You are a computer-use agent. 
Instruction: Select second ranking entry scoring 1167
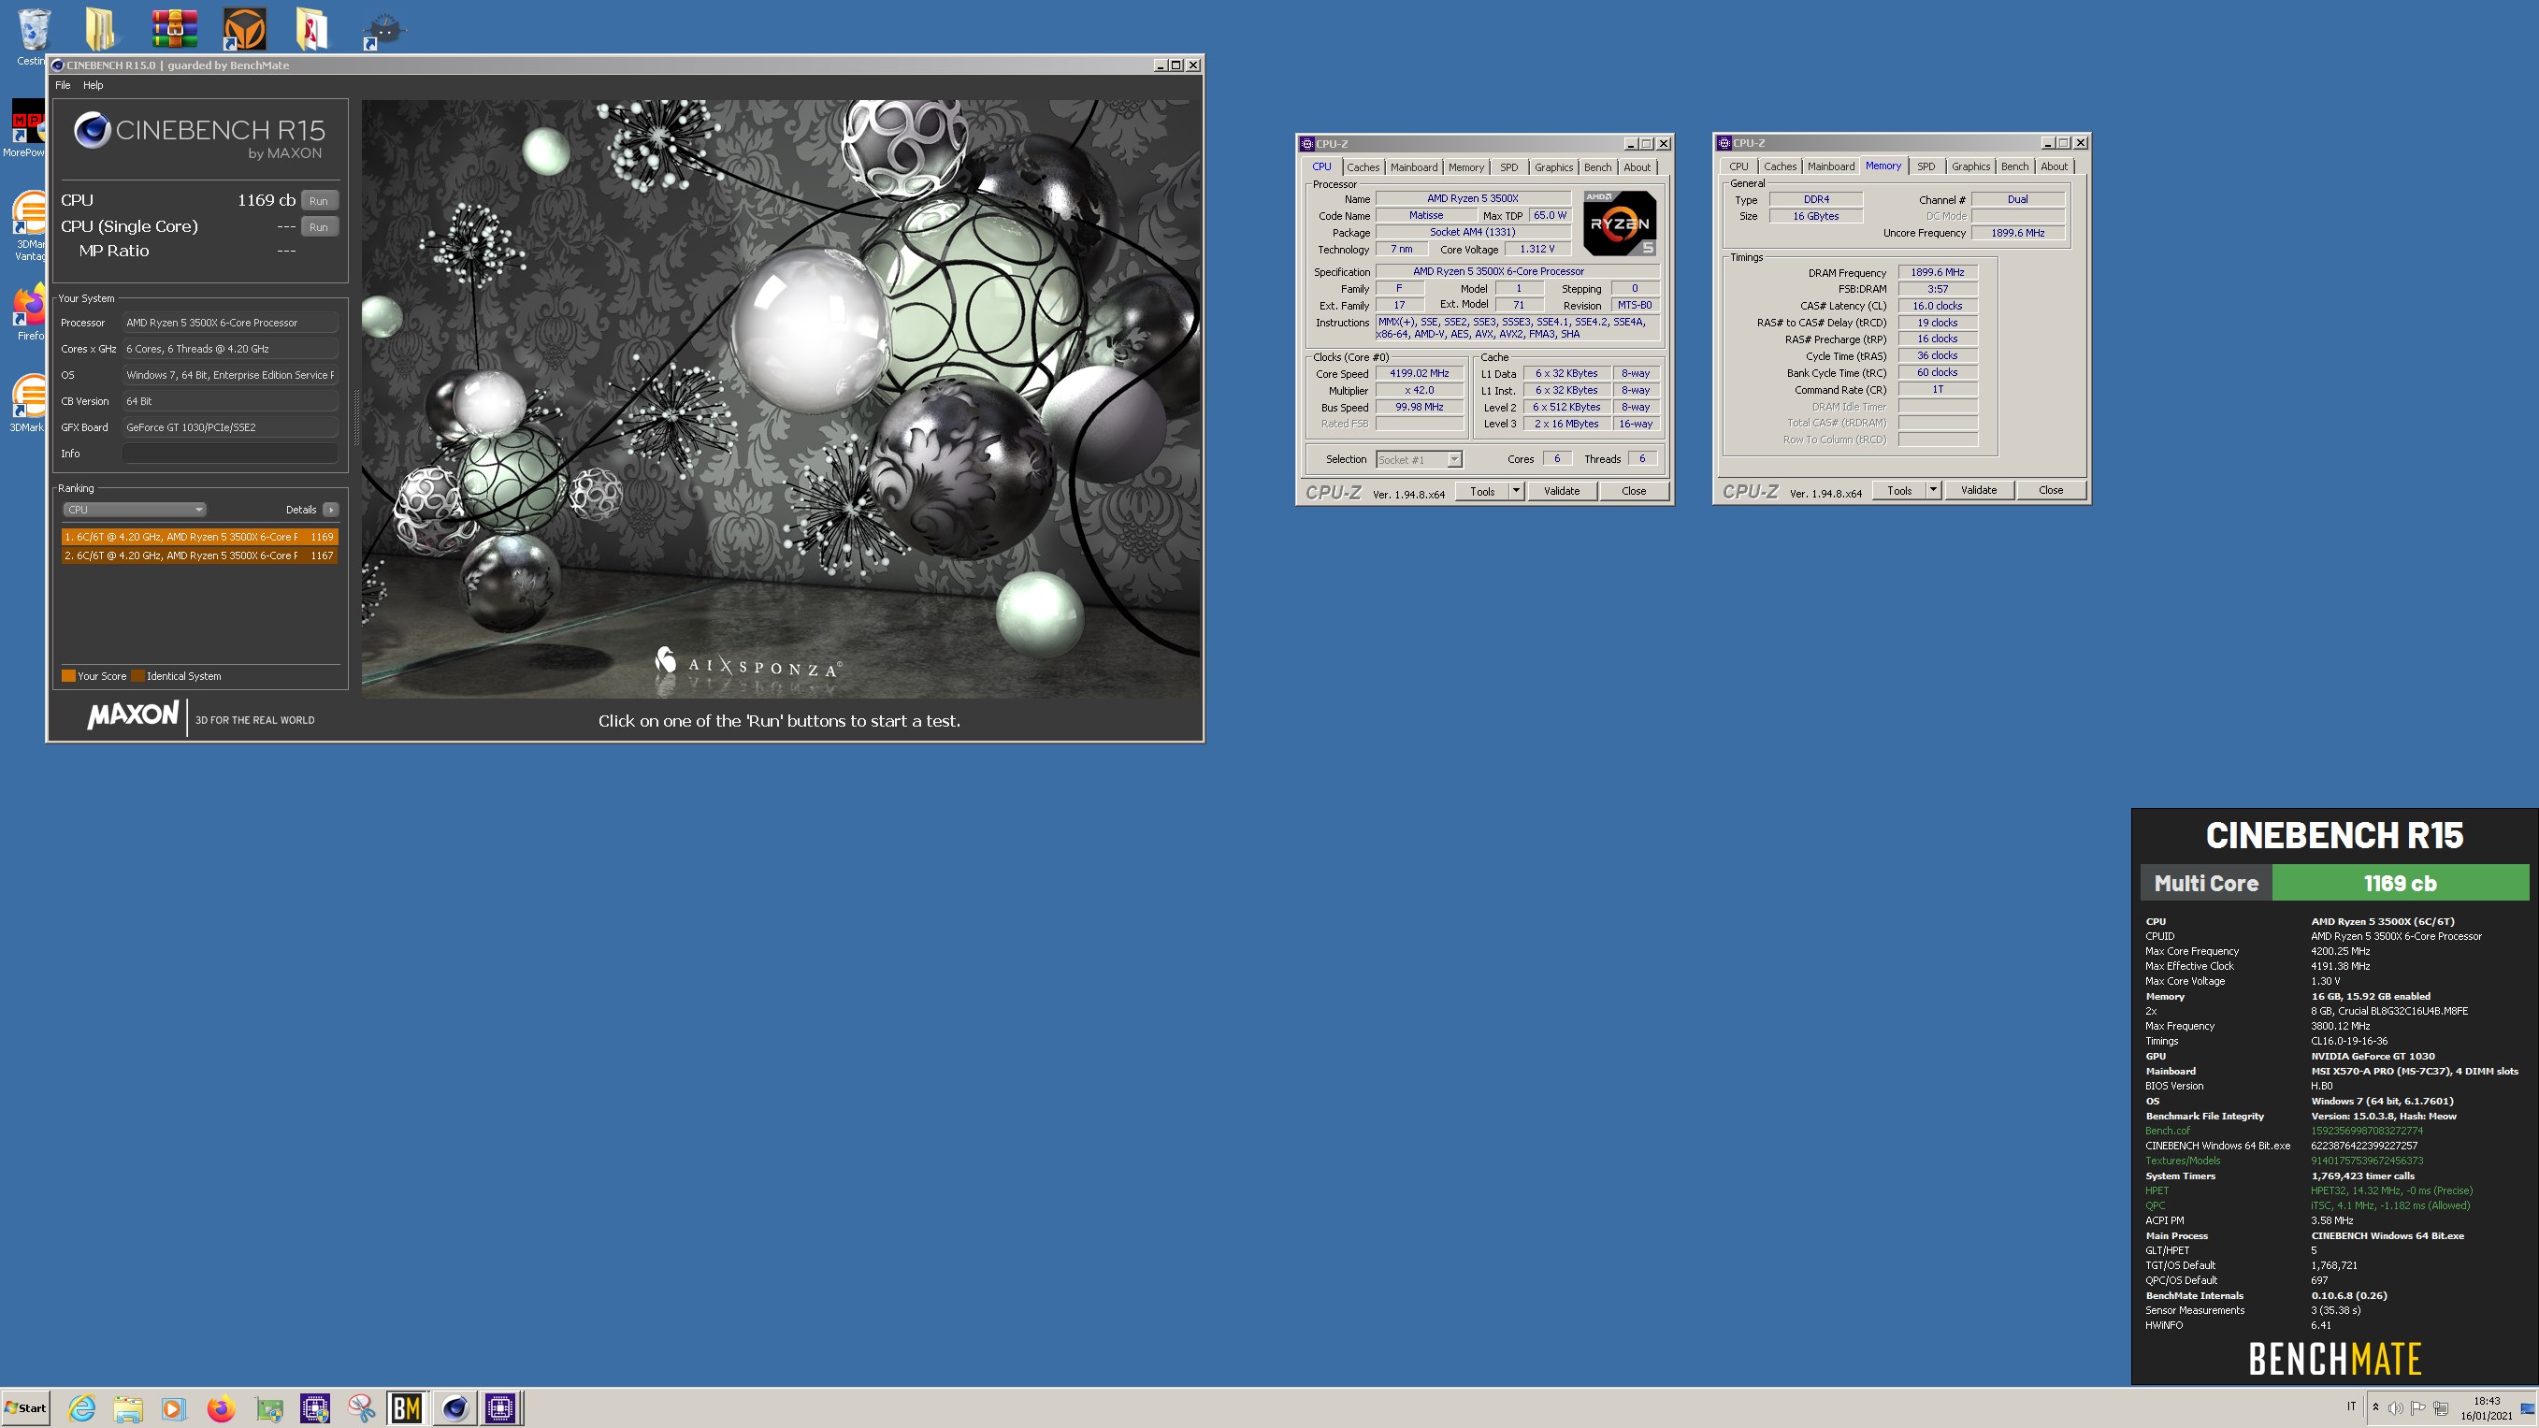(x=199, y=555)
